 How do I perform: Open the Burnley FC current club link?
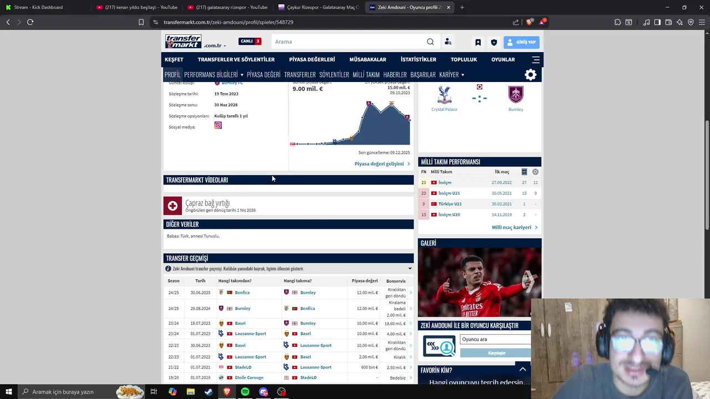[232, 83]
